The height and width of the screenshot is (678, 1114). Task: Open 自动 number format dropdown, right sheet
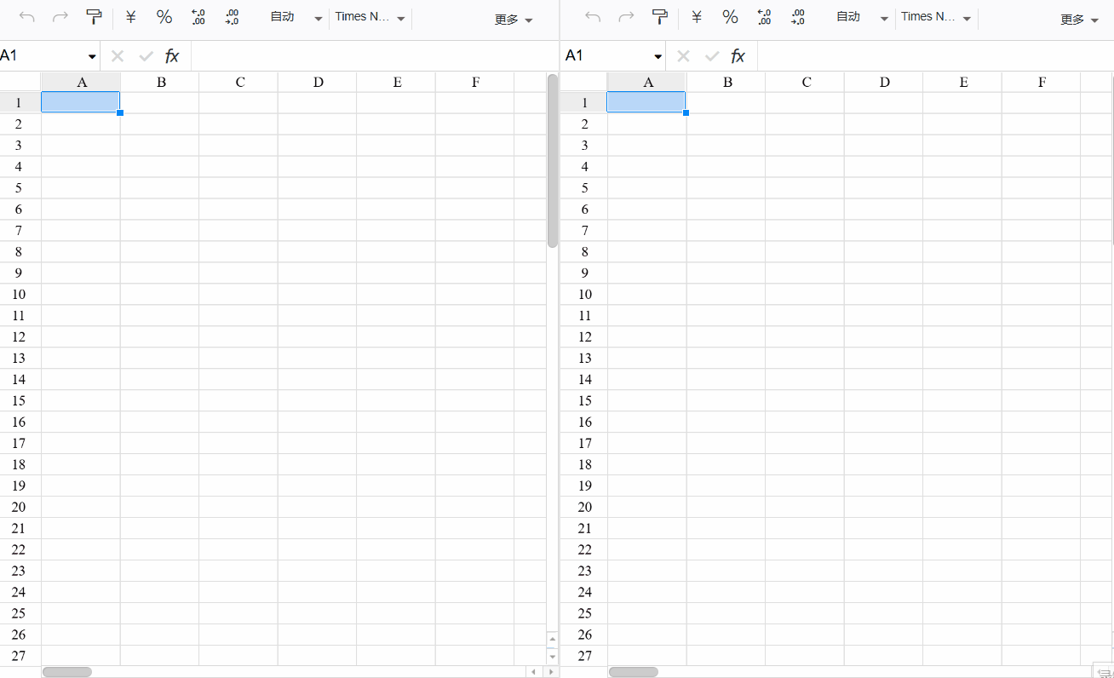(862, 17)
